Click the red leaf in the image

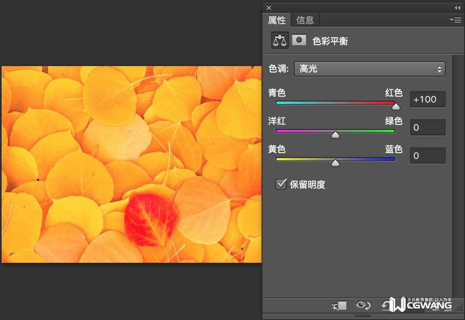coord(151,220)
